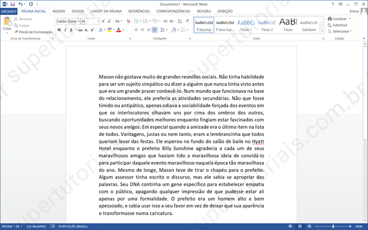
Task: Expand the styles gallery list
Action: pos(323,31)
